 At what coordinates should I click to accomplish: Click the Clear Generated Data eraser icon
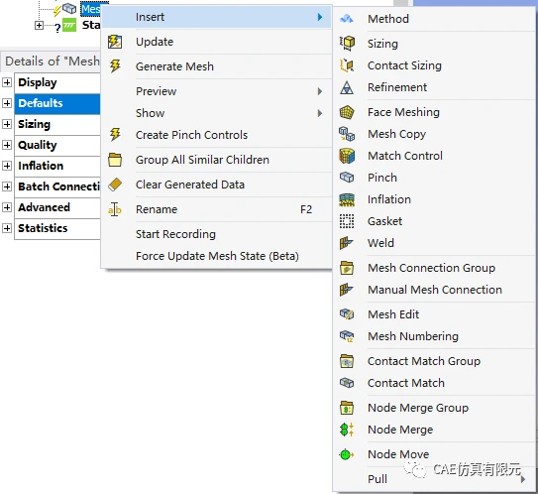[115, 185]
